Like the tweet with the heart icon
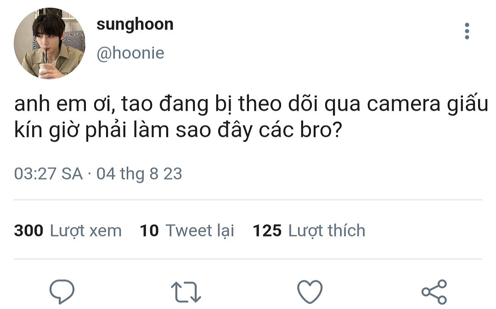Image resolution: width=496 pixels, height=309 pixels. (310, 292)
